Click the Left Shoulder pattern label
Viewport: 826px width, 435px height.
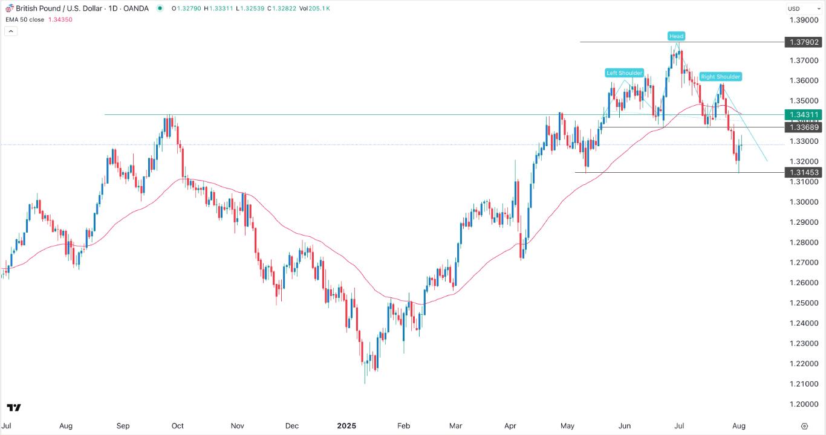(x=623, y=72)
